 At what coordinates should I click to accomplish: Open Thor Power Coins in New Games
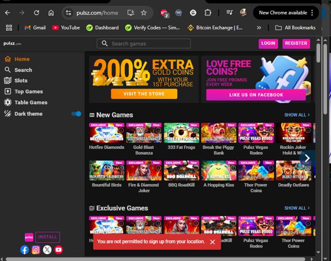click(256, 170)
